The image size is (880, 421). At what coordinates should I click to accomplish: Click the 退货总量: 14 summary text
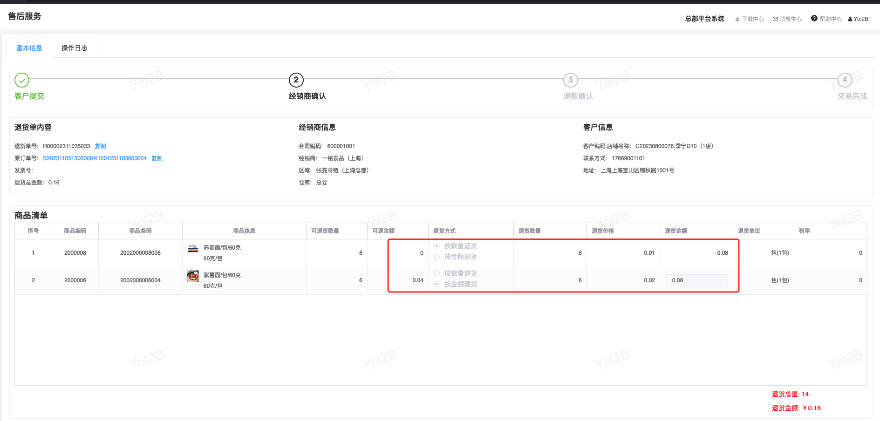tap(791, 394)
